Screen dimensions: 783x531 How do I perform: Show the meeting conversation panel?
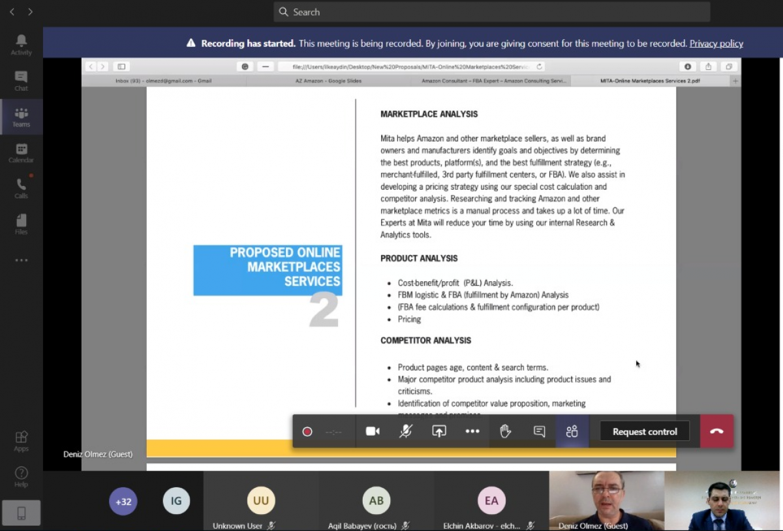coord(539,431)
